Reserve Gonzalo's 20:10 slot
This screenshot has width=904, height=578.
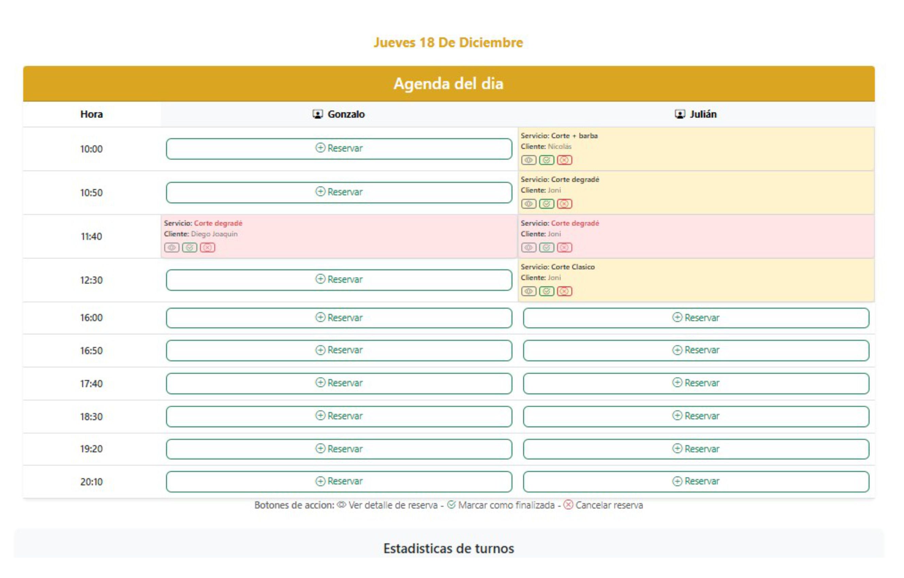pos(339,481)
